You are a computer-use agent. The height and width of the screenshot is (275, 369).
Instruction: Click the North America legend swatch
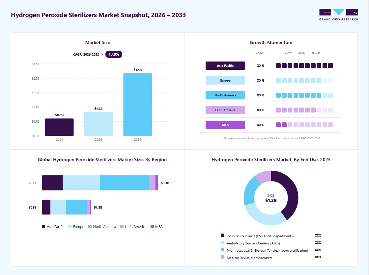[x=90, y=227]
